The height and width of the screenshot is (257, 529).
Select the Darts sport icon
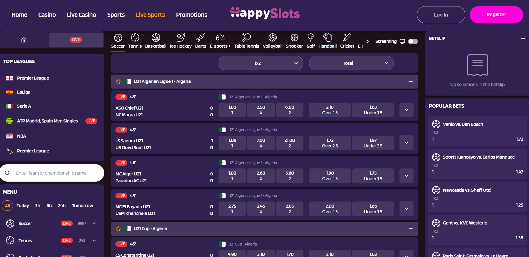click(201, 38)
